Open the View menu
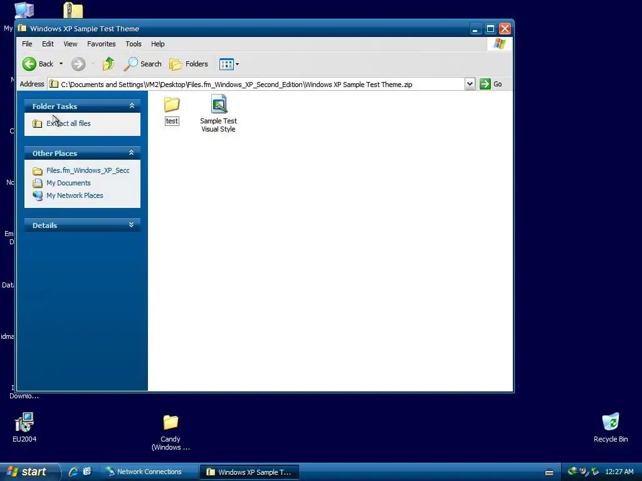This screenshot has height=481, width=642. (x=70, y=44)
